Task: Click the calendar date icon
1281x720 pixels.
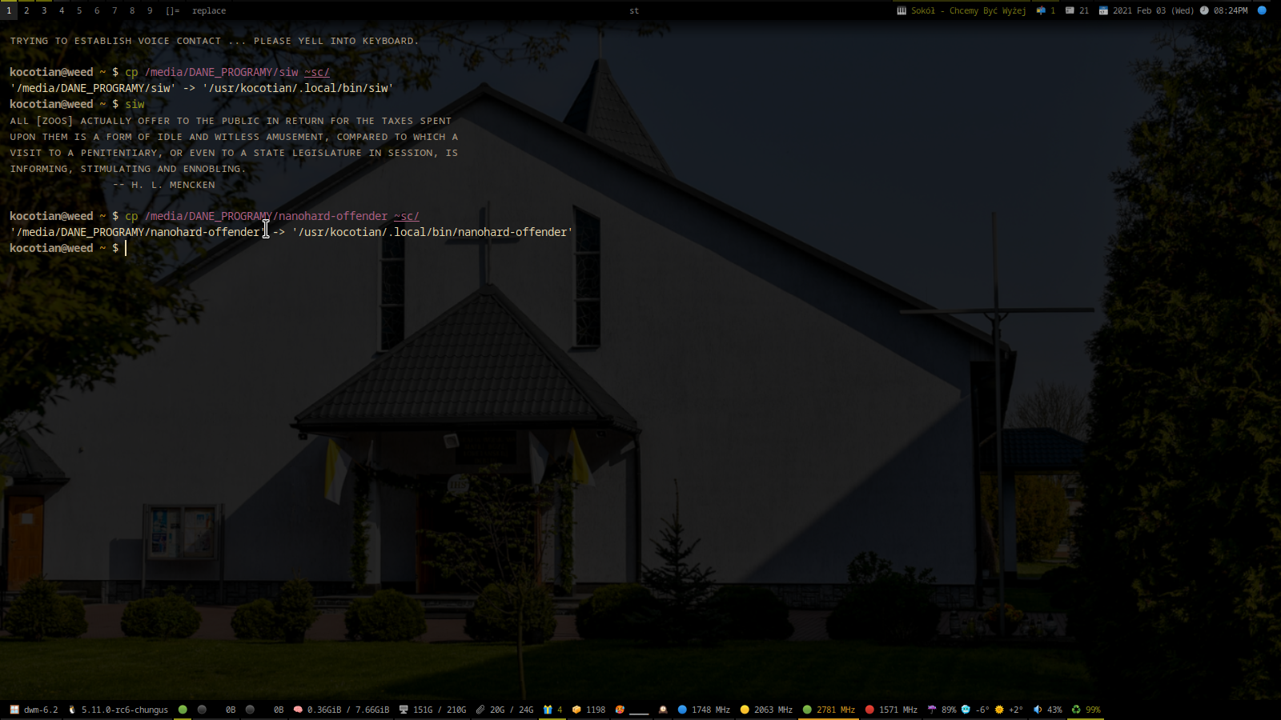Action: [x=1103, y=10]
